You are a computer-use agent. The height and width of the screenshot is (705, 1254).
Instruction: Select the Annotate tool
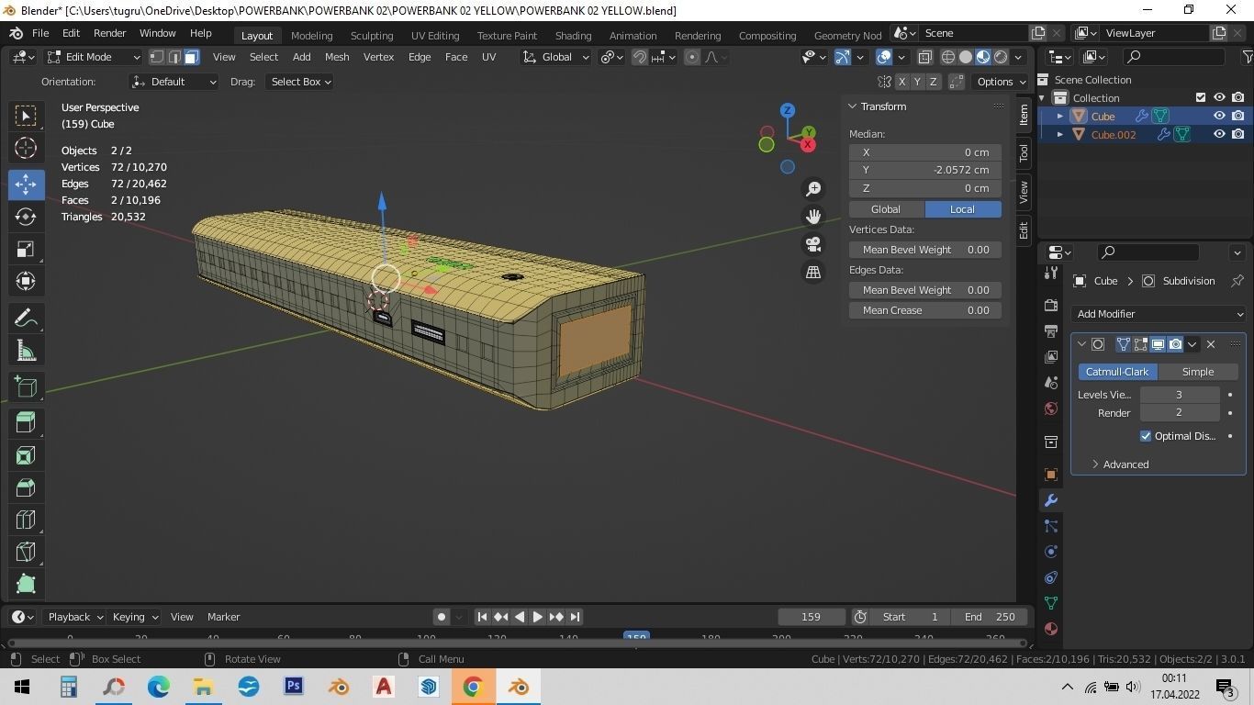(x=26, y=318)
